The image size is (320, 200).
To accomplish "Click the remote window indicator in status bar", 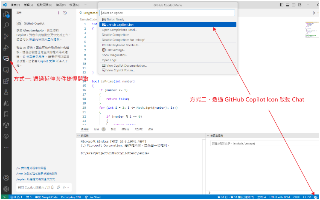I will tap(5, 197).
